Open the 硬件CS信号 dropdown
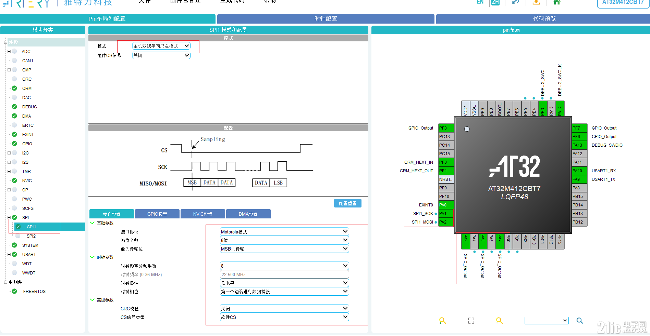The width and height of the screenshot is (650, 336). pyautogui.click(x=161, y=55)
